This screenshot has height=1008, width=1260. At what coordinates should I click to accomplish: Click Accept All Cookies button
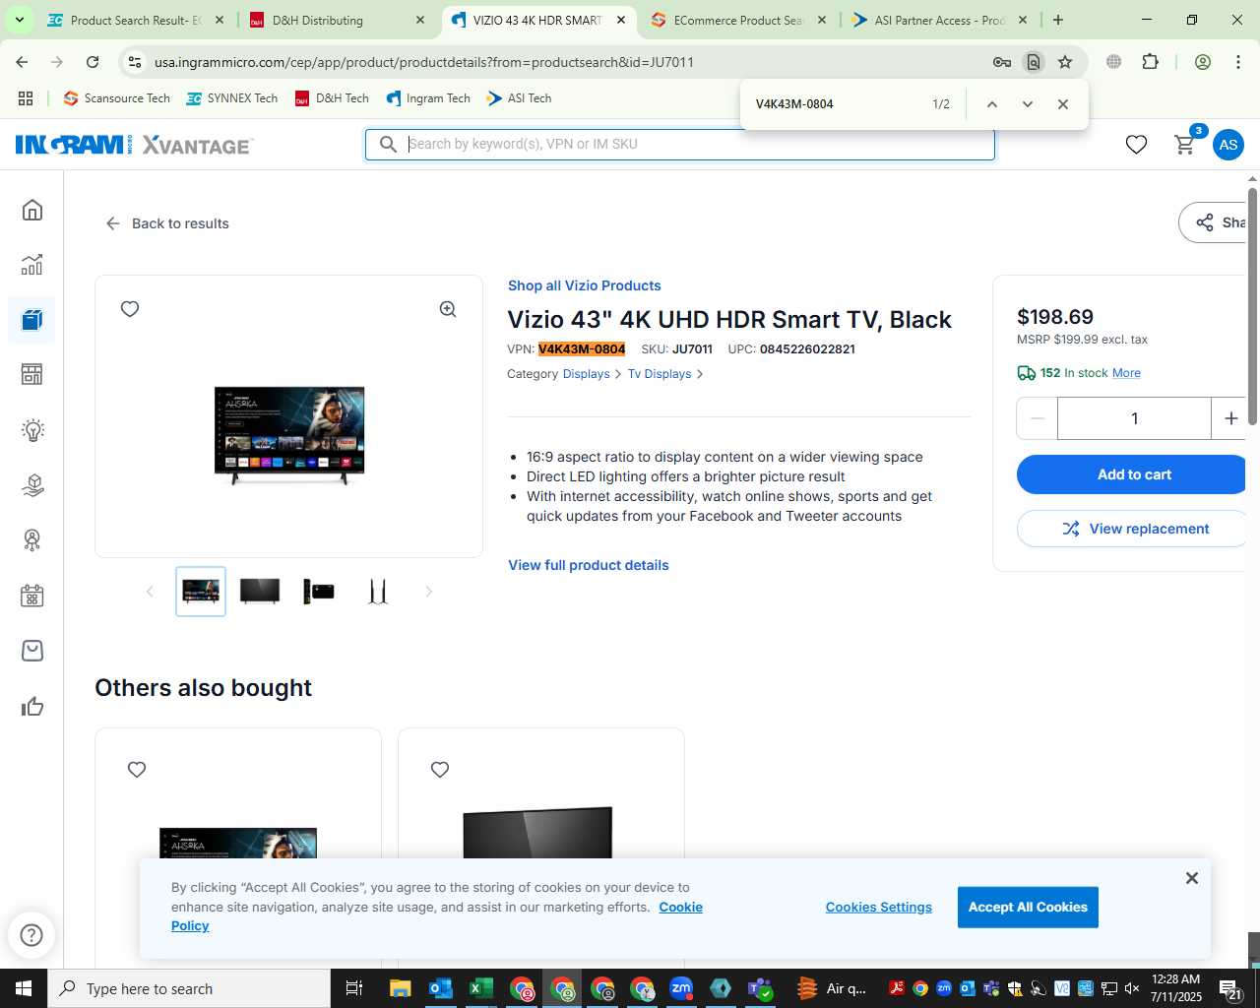tap(1028, 908)
